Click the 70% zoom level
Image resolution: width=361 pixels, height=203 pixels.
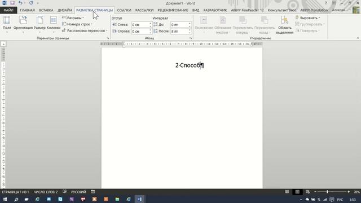click(356, 192)
